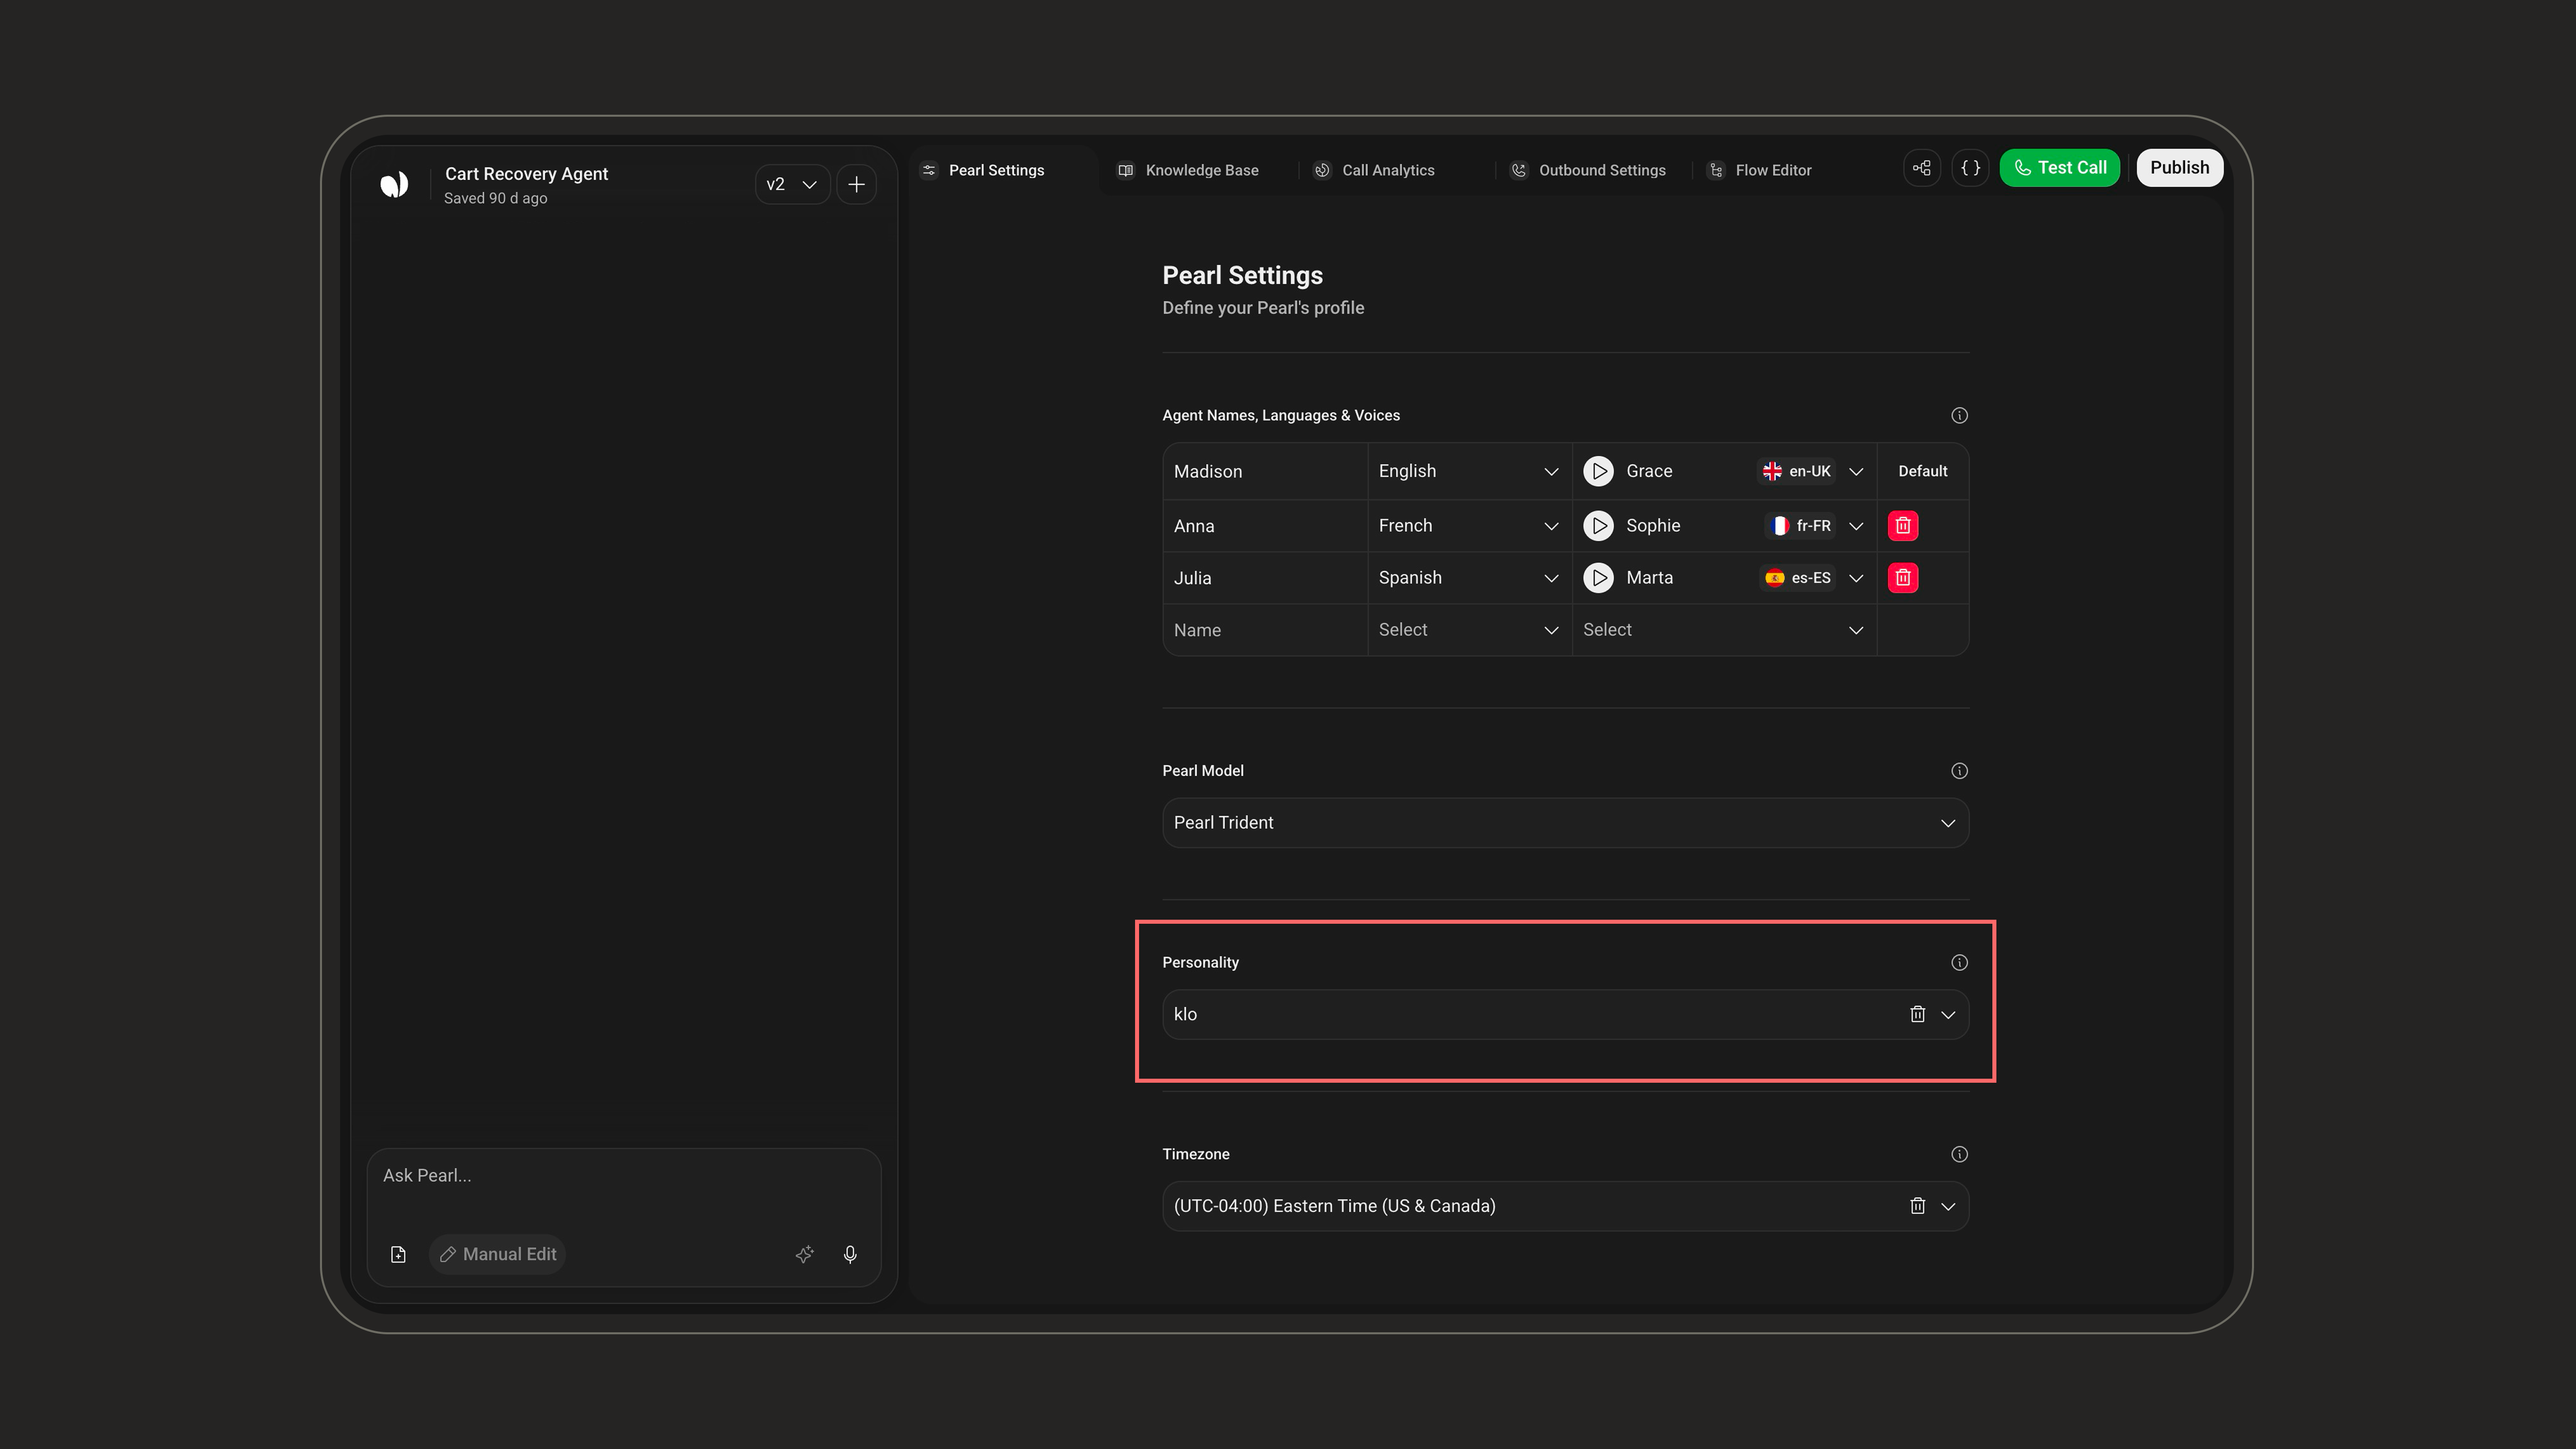Open the v2 version dropdown
Image resolution: width=2576 pixels, height=1449 pixels.
pyautogui.click(x=792, y=184)
